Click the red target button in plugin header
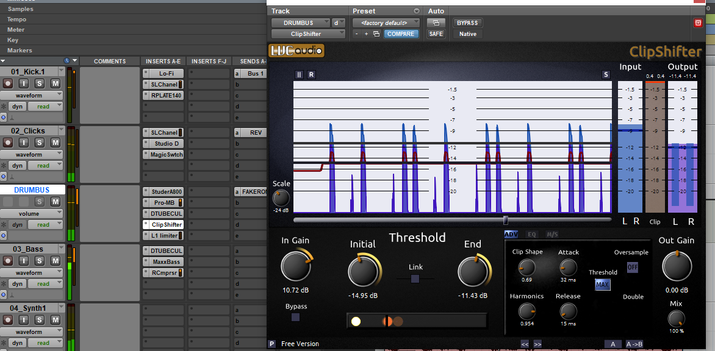715x351 pixels. click(698, 23)
